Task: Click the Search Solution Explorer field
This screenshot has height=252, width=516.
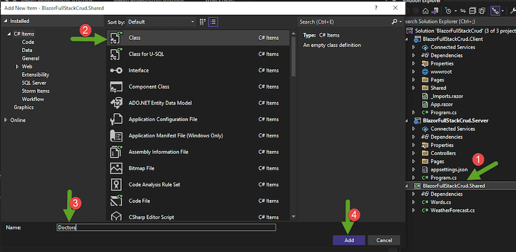Action: point(460,22)
